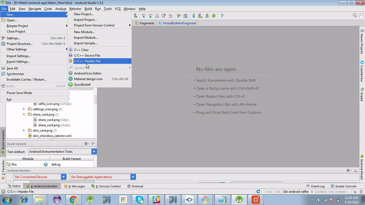
Task: Open Gradle Console tool button
Action: click(344, 186)
